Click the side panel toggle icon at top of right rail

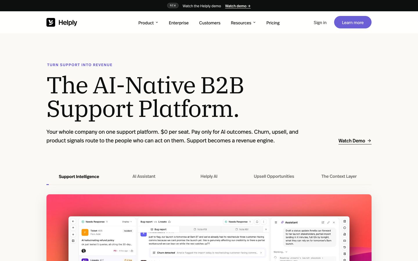pos(345,221)
